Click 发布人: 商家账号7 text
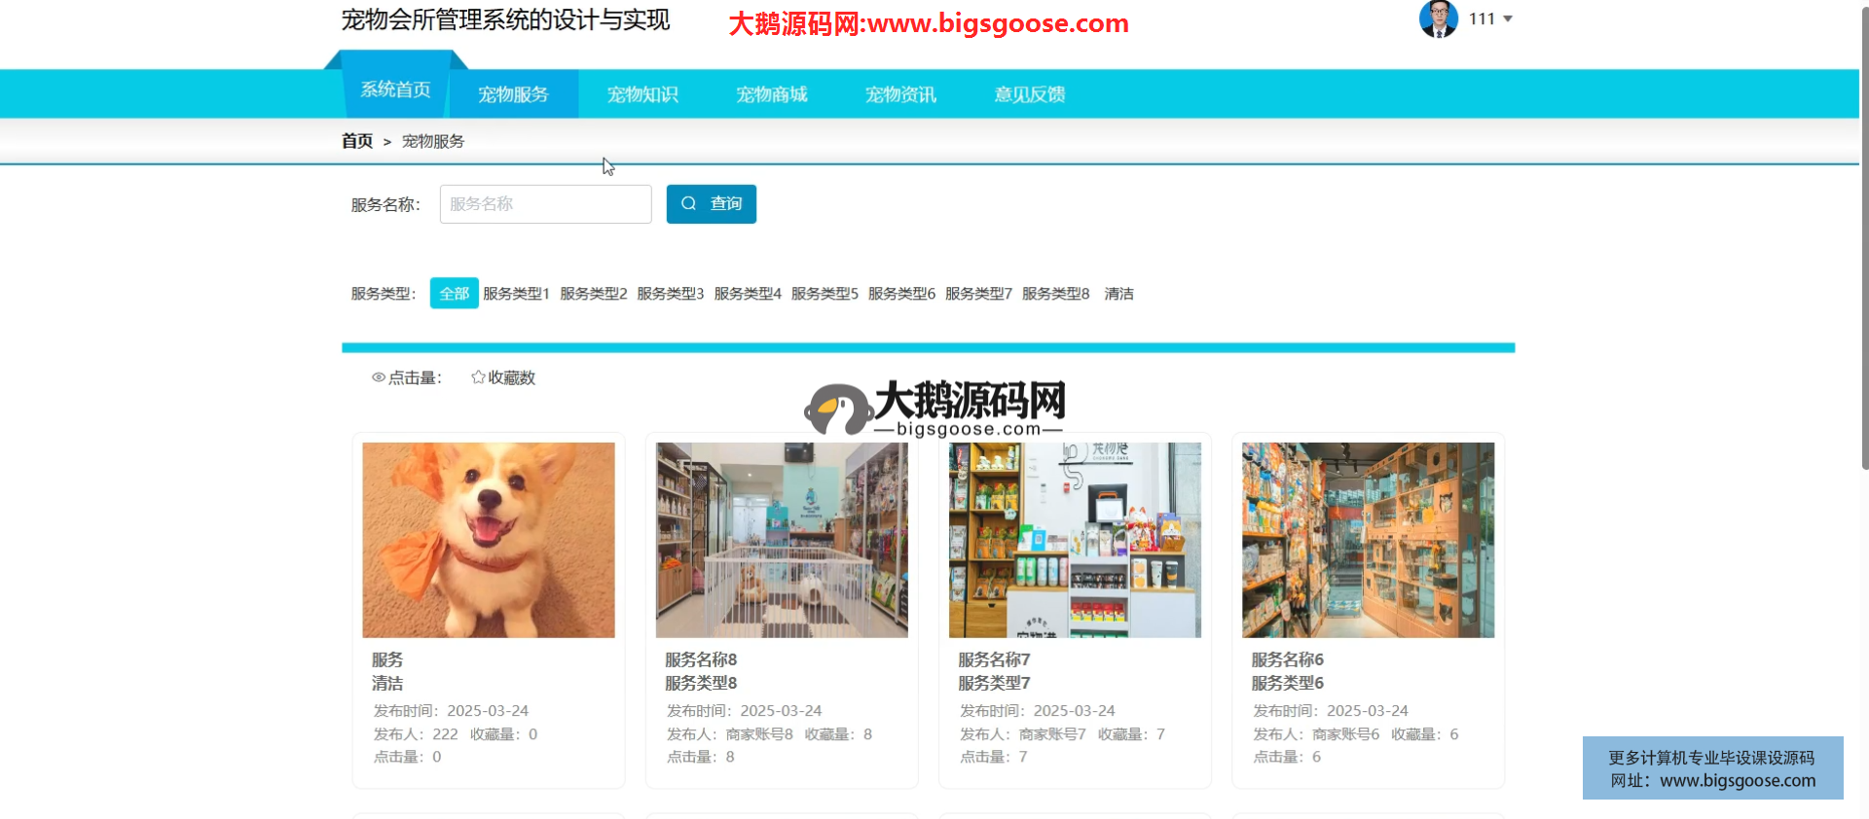The image size is (1869, 819). pyautogui.click(x=1023, y=734)
